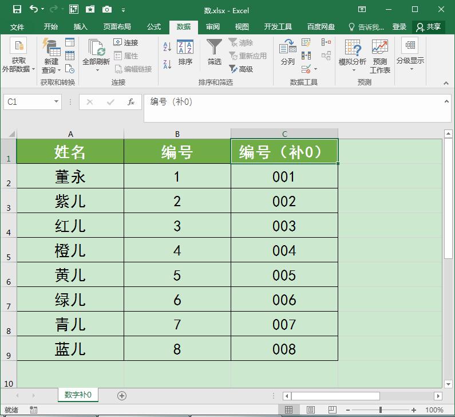Select cell containing 蓝儿
The height and width of the screenshot is (417, 455).
point(70,348)
